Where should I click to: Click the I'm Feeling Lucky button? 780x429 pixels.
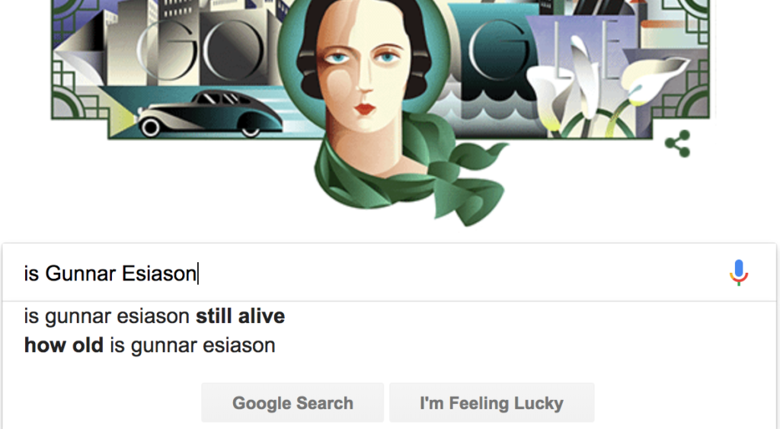(491, 402)
